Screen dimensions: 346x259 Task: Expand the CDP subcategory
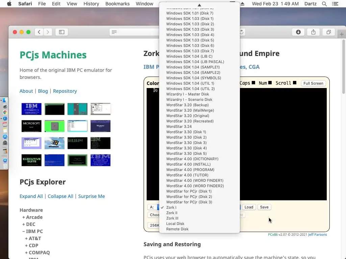(31, 246)
